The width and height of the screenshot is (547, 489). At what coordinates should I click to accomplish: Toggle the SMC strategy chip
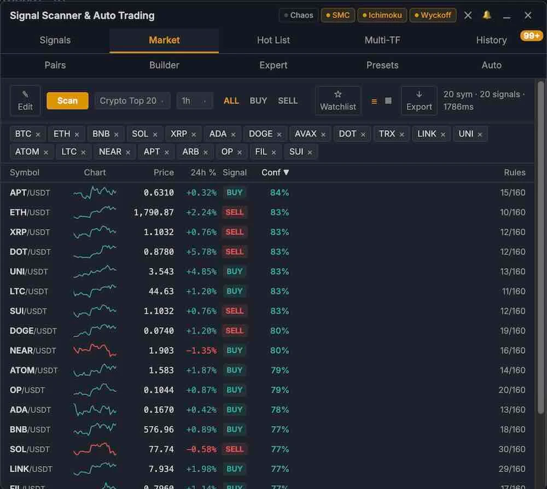tap(337, 15)
